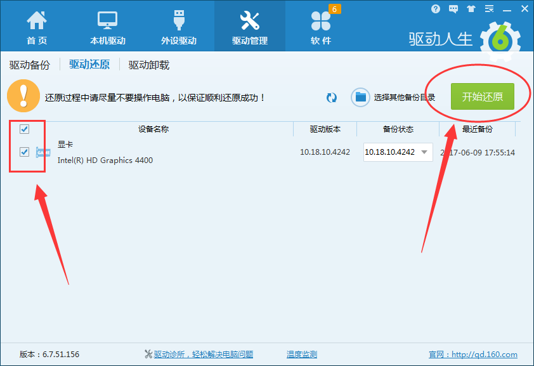
Task: Select the 外设驱动 peripheral drivers icon
Action: pos(178,20)
